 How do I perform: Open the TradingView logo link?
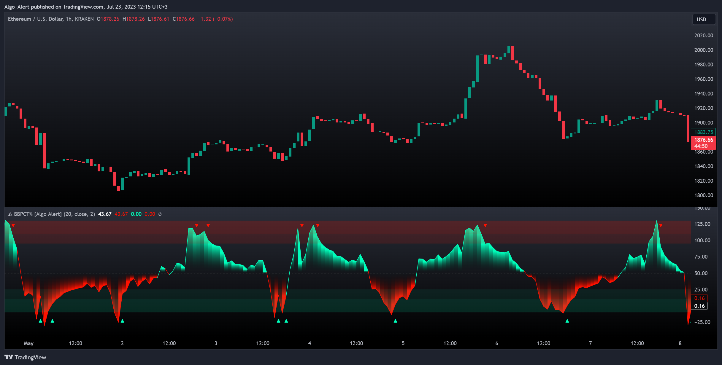coord(26,357)
